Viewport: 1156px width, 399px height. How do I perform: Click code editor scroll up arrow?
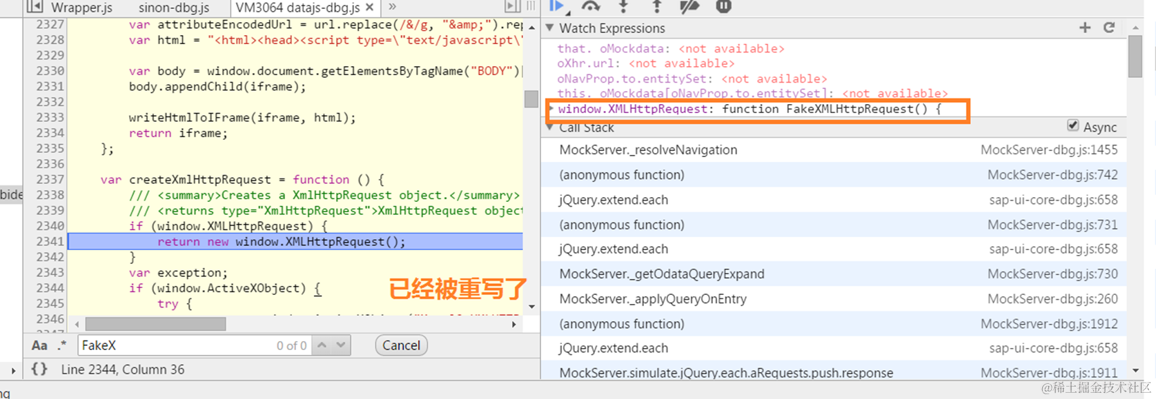(531, 28)
